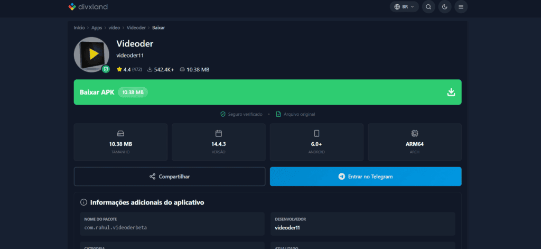Click the 10.38 MB badge in download button
Viewport: 541px width, 249px height.
133,92
